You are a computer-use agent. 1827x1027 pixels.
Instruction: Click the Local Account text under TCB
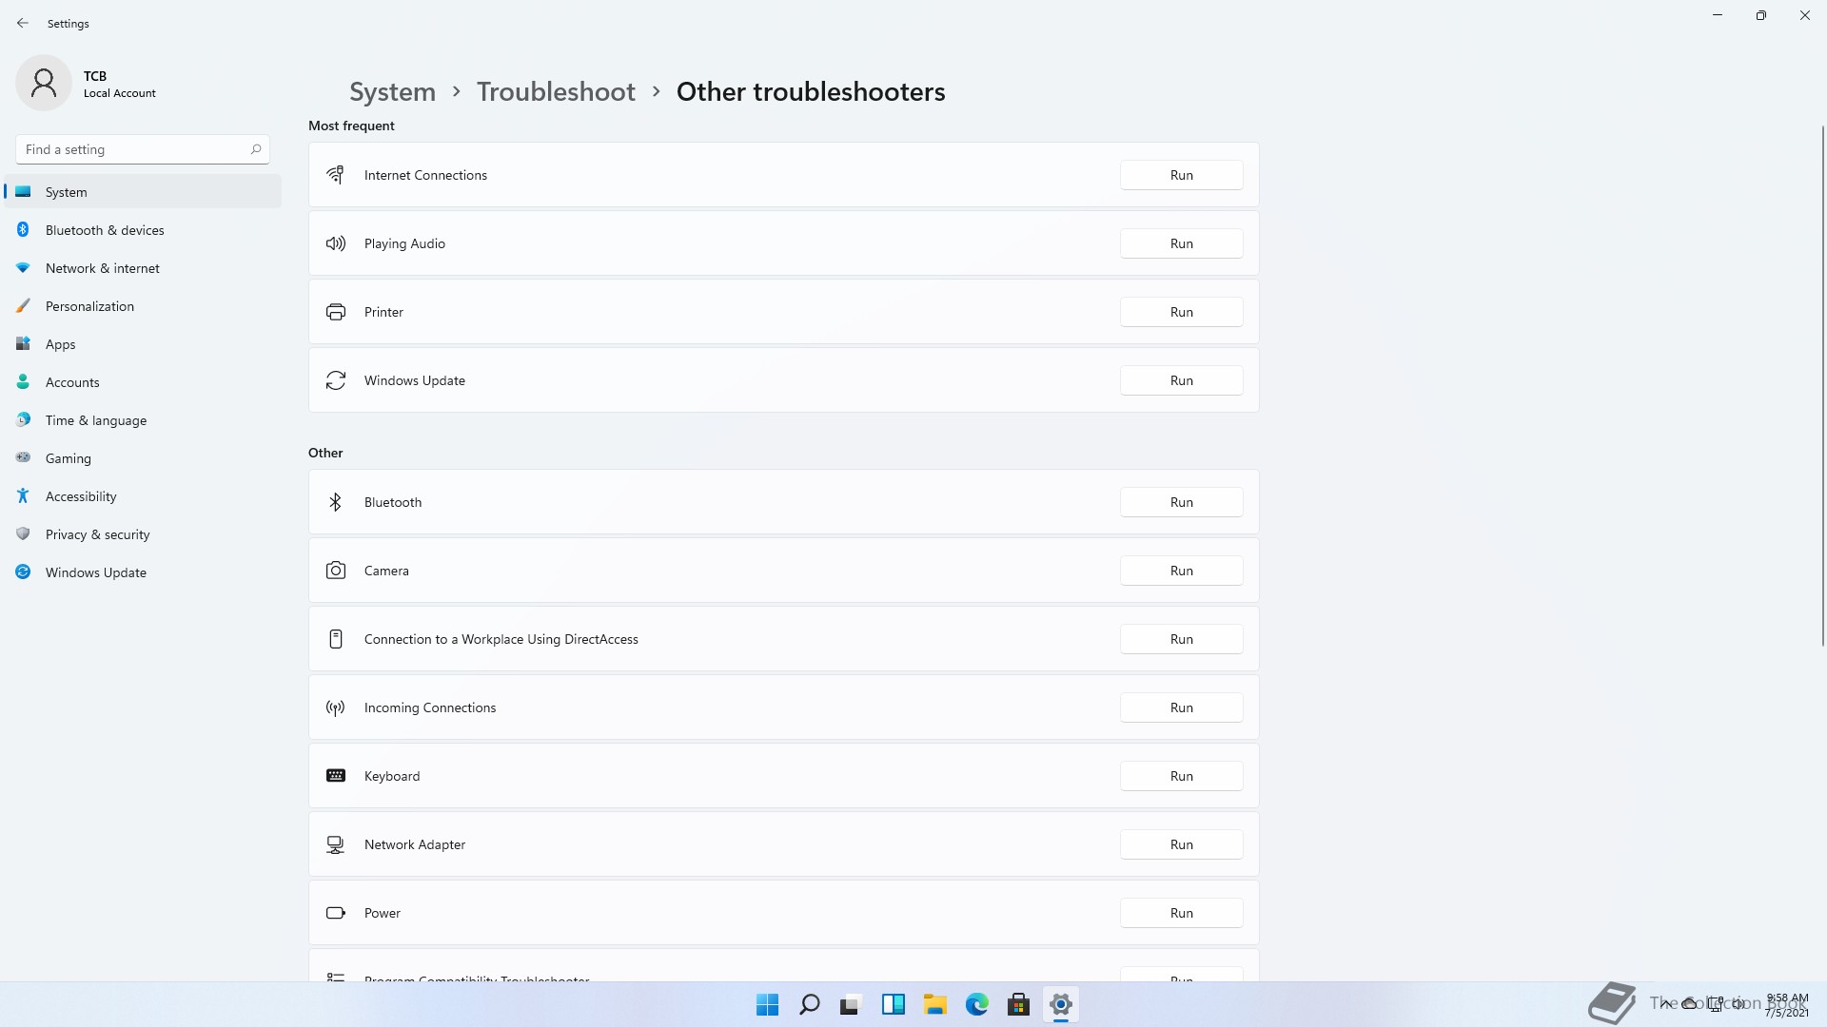pos(120,93)
